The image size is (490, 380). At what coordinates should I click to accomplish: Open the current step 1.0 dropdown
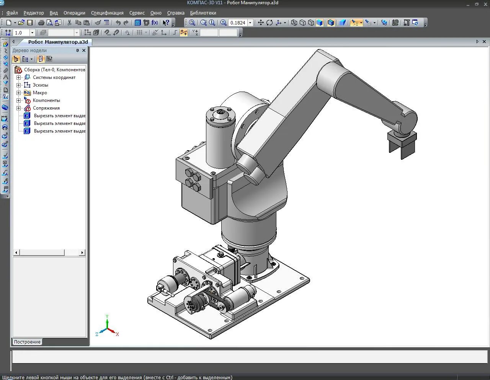tap(32, 33)
